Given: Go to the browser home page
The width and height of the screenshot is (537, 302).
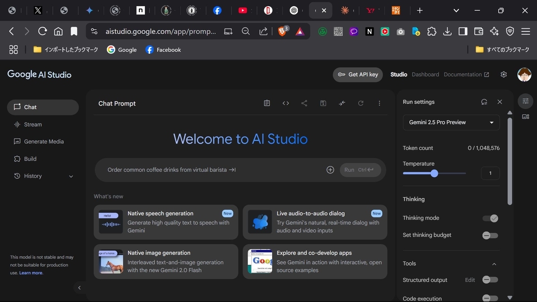Looking at the screenshot, I should [58, 31].
